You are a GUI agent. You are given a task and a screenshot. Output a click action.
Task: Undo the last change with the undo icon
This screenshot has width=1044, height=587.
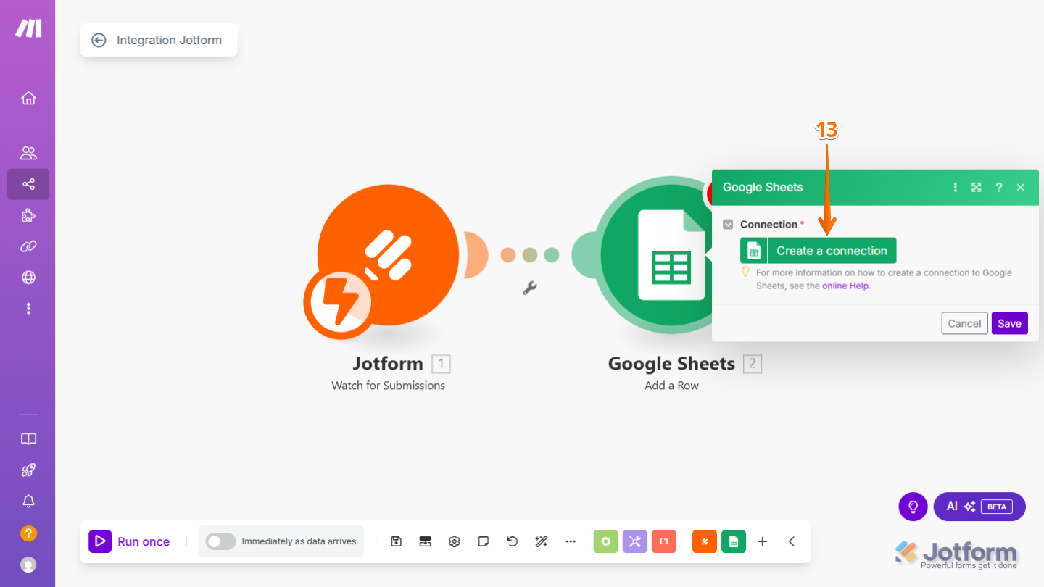[512, 541]
